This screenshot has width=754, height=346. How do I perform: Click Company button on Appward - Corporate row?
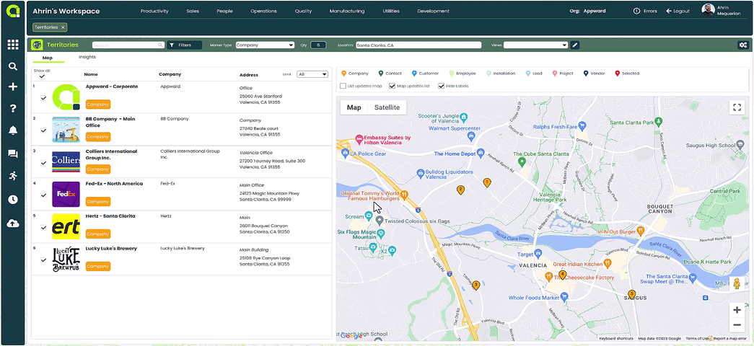(x=97, y=105)
